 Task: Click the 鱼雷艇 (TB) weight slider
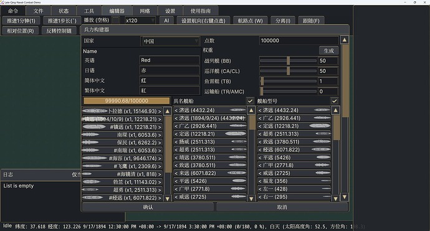288,81
